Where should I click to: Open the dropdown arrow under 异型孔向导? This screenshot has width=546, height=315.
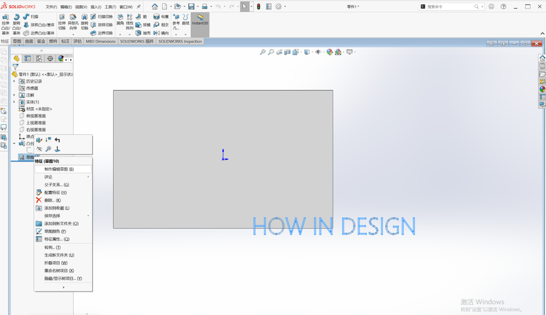coord(73,35)
